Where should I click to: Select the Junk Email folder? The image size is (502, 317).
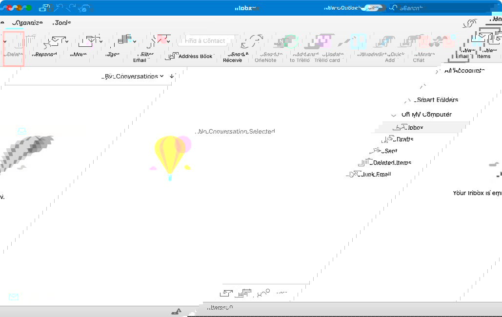click(369, 174)
